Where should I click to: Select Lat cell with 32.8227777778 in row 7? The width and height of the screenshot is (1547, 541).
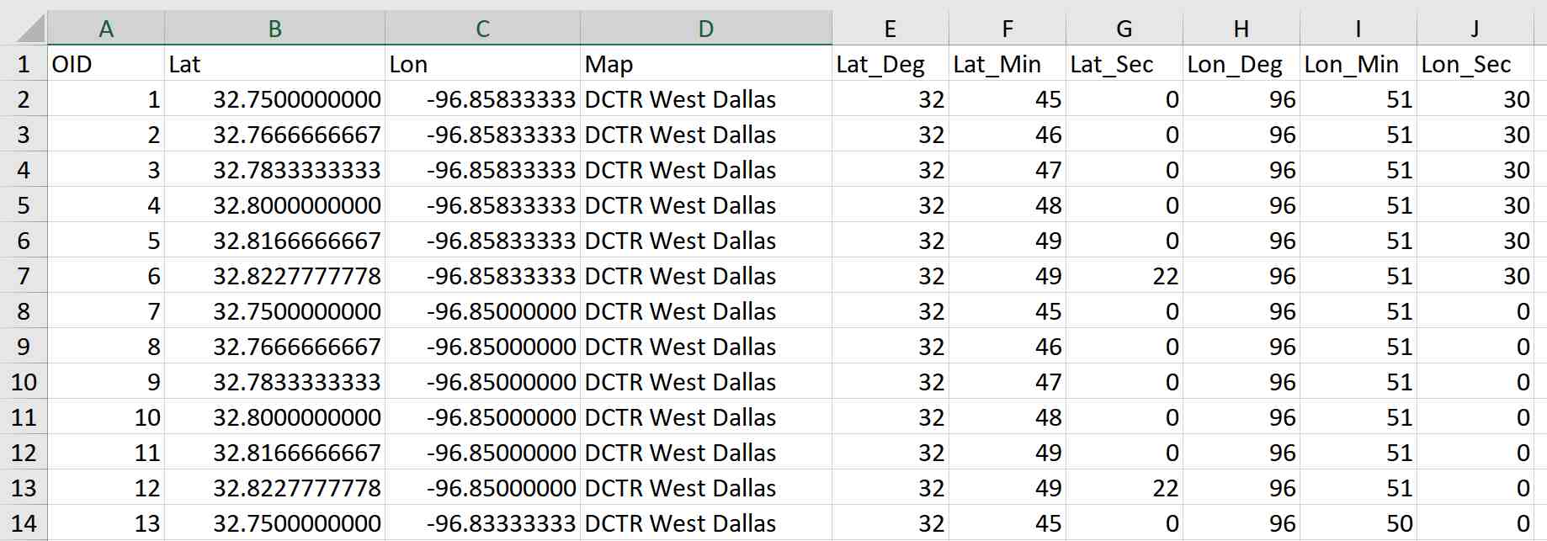[x=274, y=276]
